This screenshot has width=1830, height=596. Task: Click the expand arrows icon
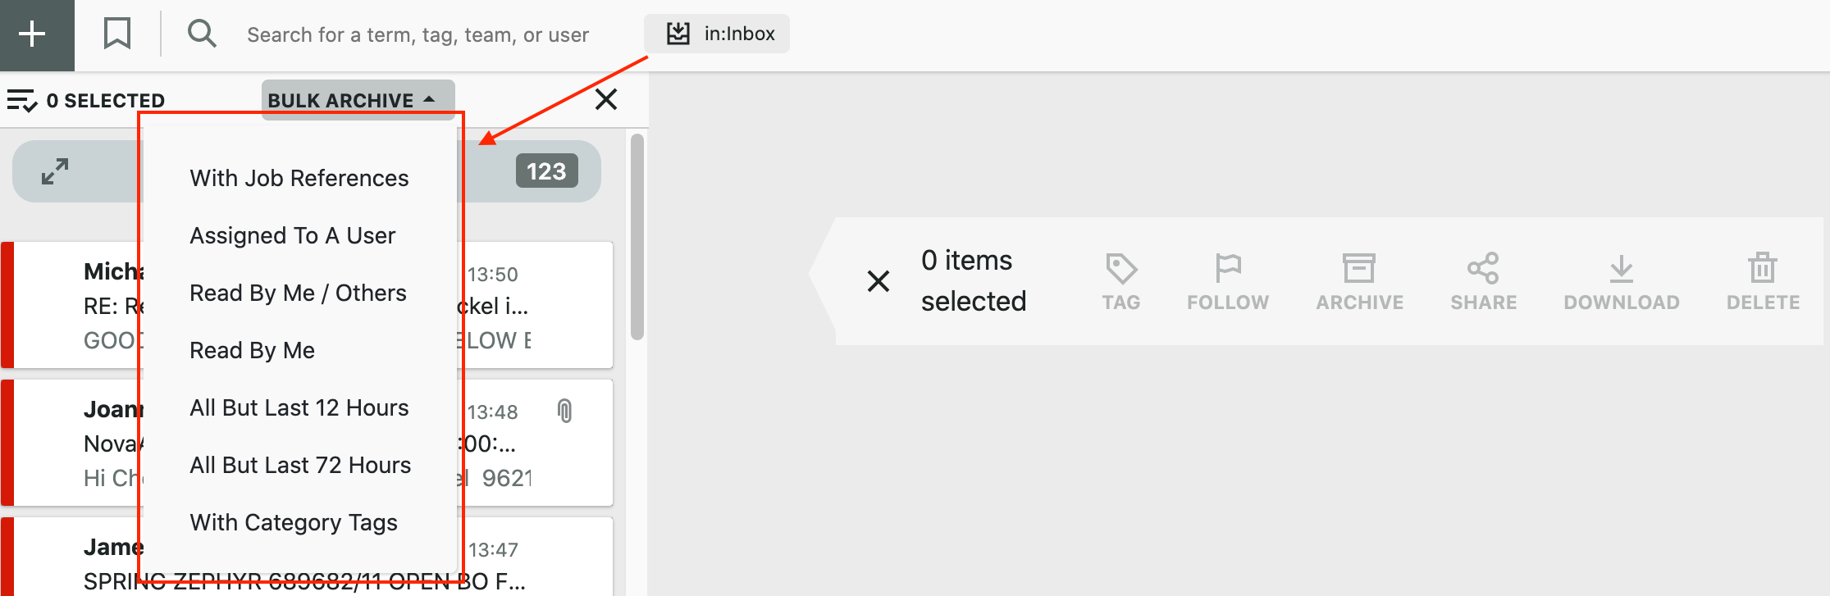[55, 171]
